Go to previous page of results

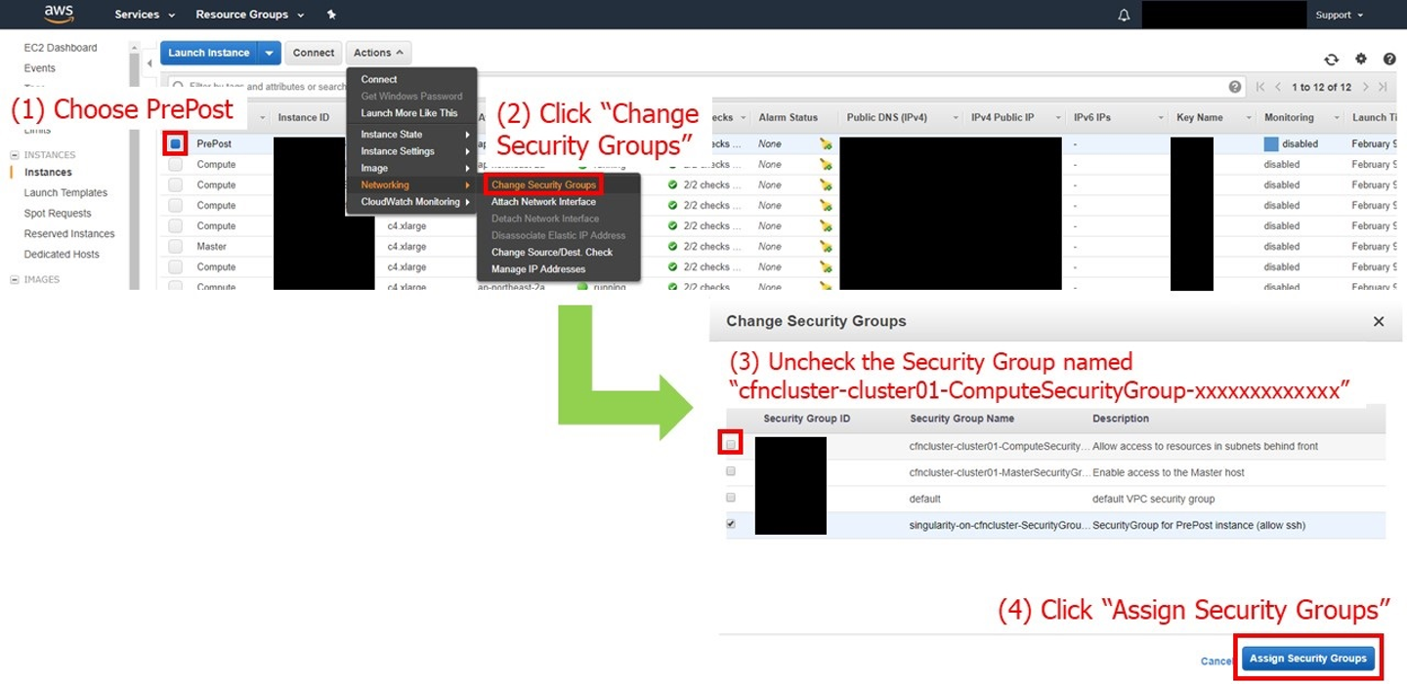(1277, 87)
